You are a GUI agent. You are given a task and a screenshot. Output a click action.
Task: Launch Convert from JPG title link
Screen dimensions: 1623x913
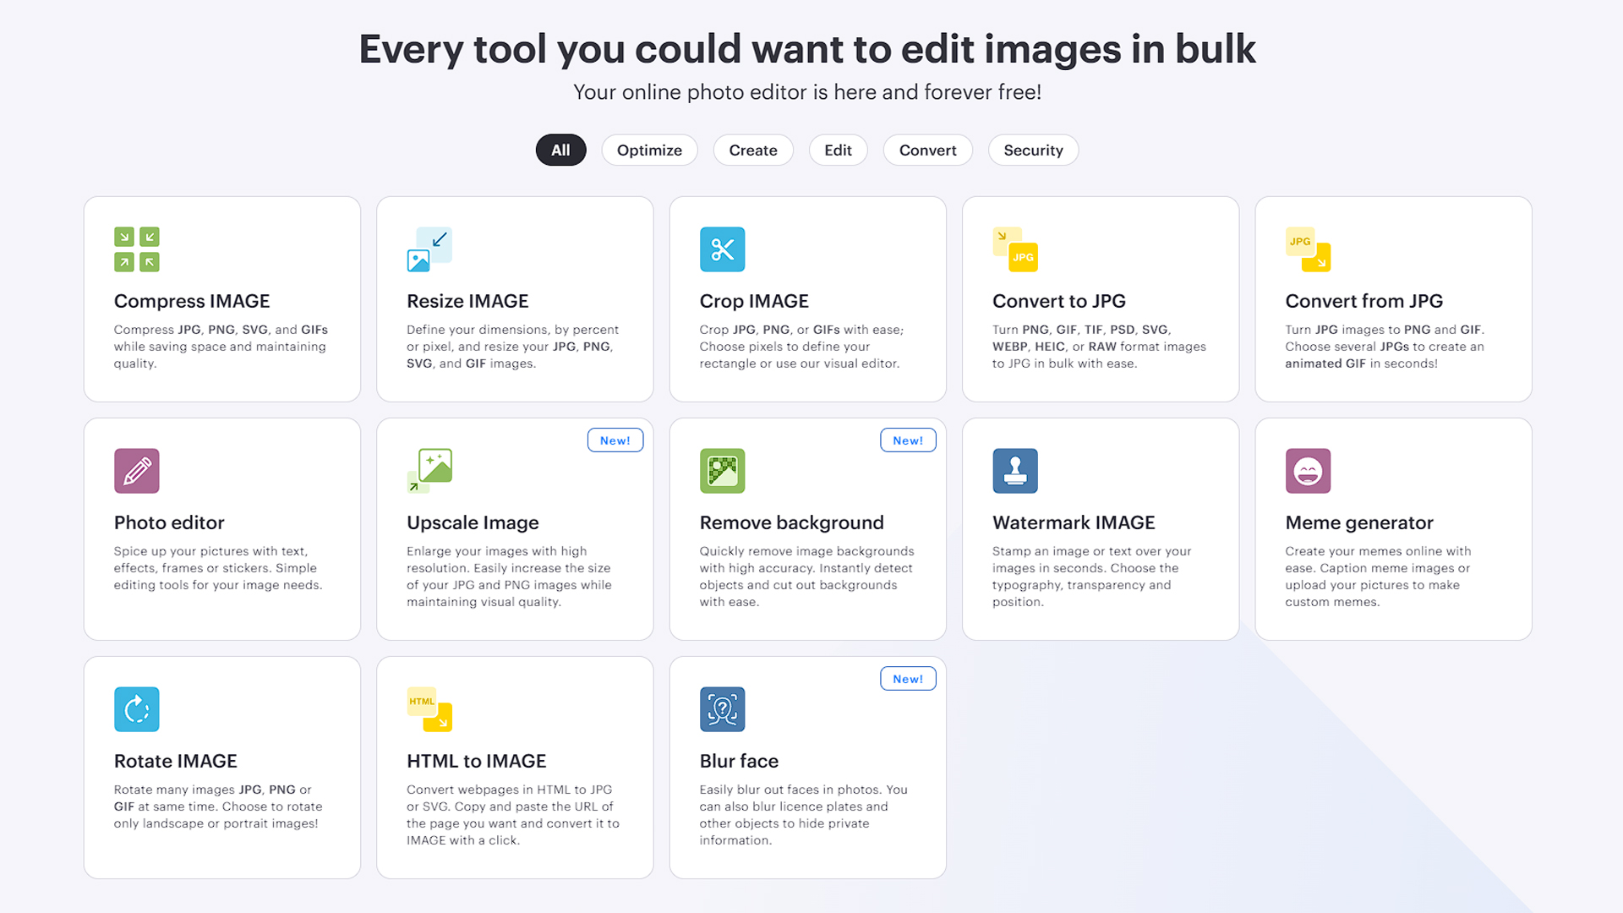1363,302
